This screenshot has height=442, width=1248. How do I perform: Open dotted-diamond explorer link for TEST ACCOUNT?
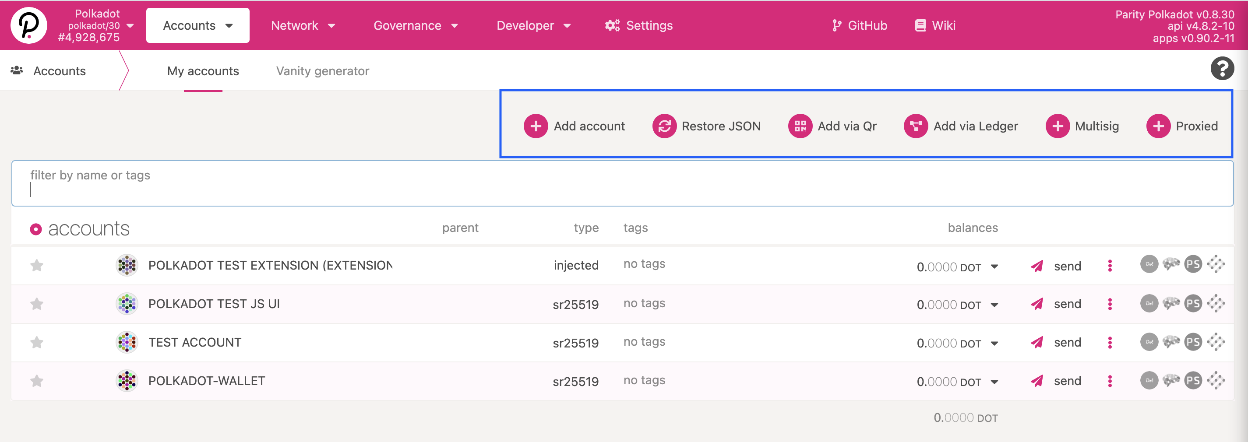click(1216, 342)
